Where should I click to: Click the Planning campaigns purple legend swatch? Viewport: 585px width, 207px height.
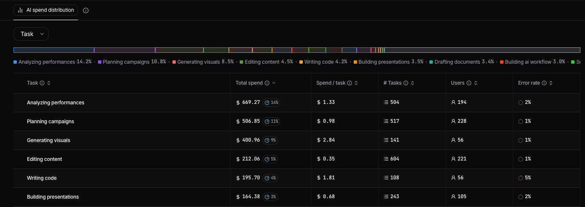[x=100, y=62]
